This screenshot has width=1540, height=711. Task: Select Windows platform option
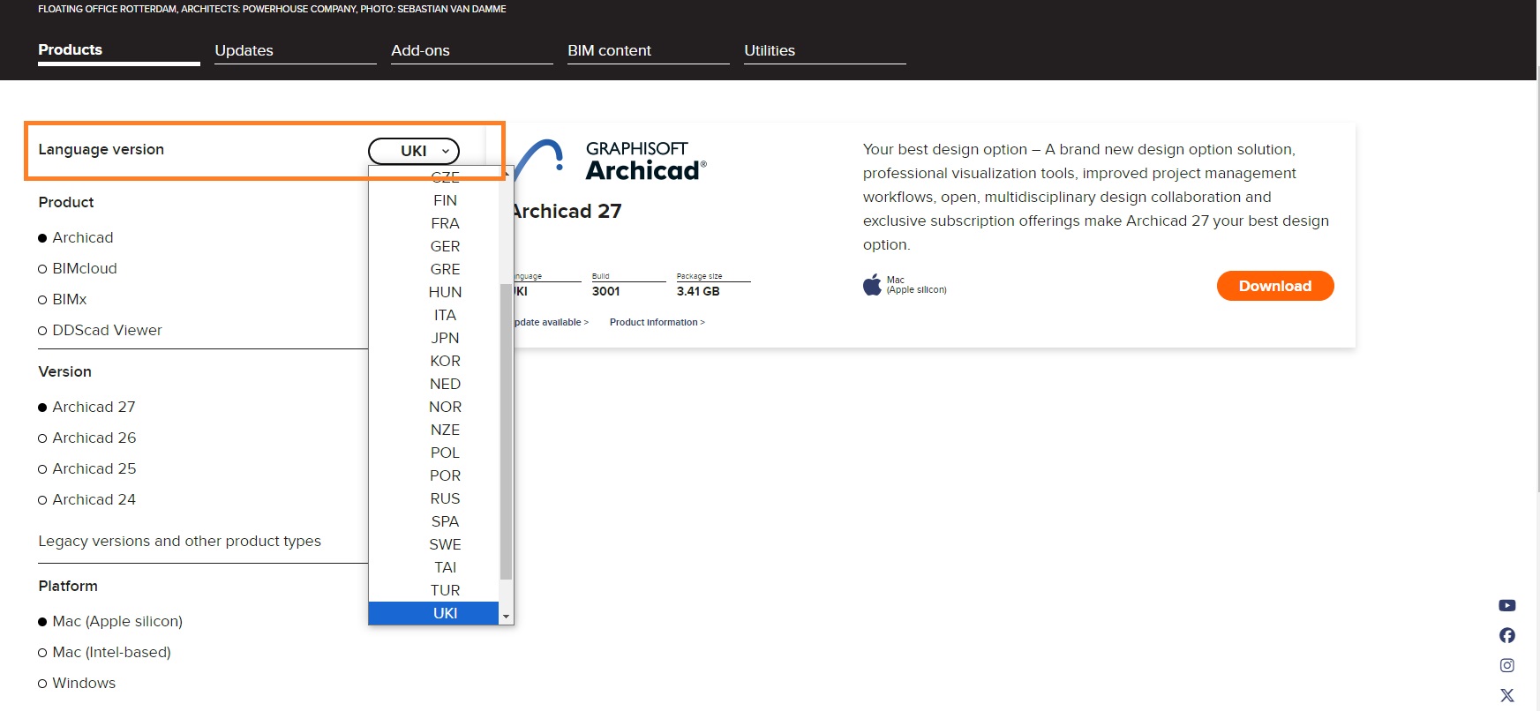pyautogui.click(x=77, y=683)
